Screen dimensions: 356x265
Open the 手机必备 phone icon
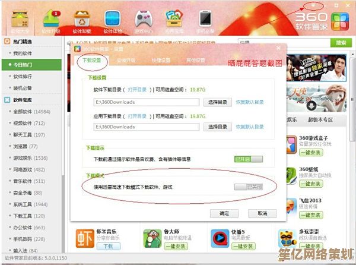pyautogui.click(x=205, y=19)
